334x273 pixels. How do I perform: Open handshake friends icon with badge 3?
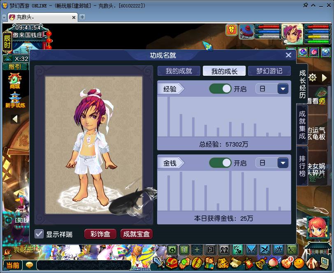(287, 263)
